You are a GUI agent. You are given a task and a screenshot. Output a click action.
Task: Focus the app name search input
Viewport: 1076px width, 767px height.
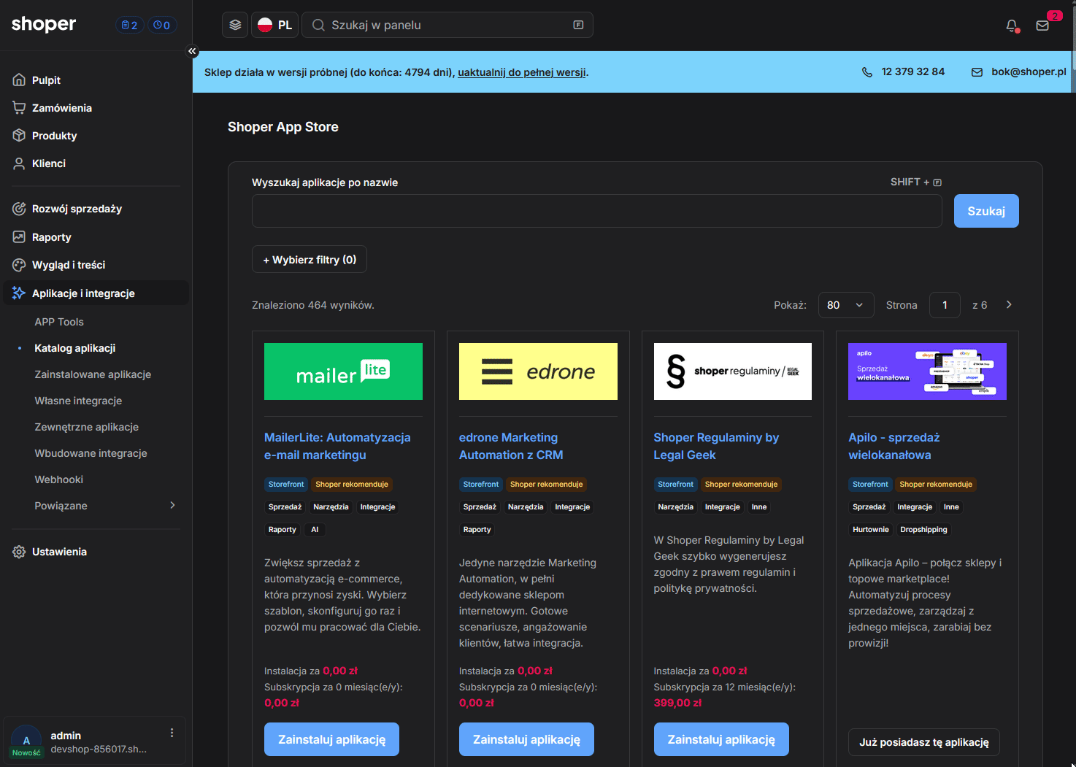click(597, 211)
